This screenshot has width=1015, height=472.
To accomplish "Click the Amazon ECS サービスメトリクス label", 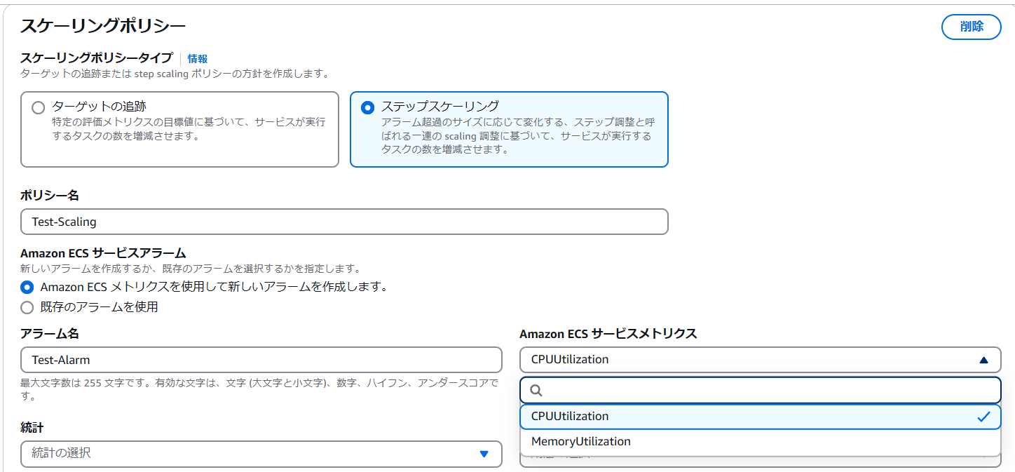I will coord(608,334).
